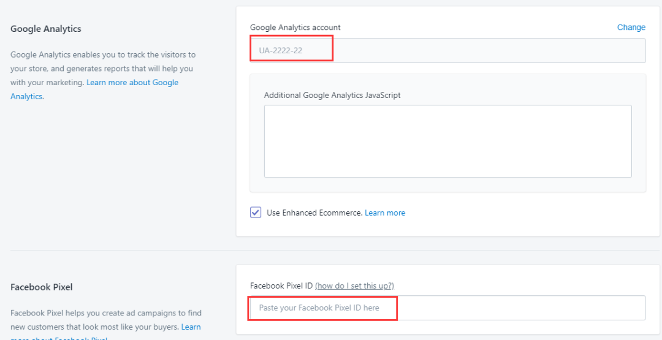The width and height of the screenshot is (662, 340).
Task: Click the Change link for Google Analytics account
Action: tap(631, 28)
